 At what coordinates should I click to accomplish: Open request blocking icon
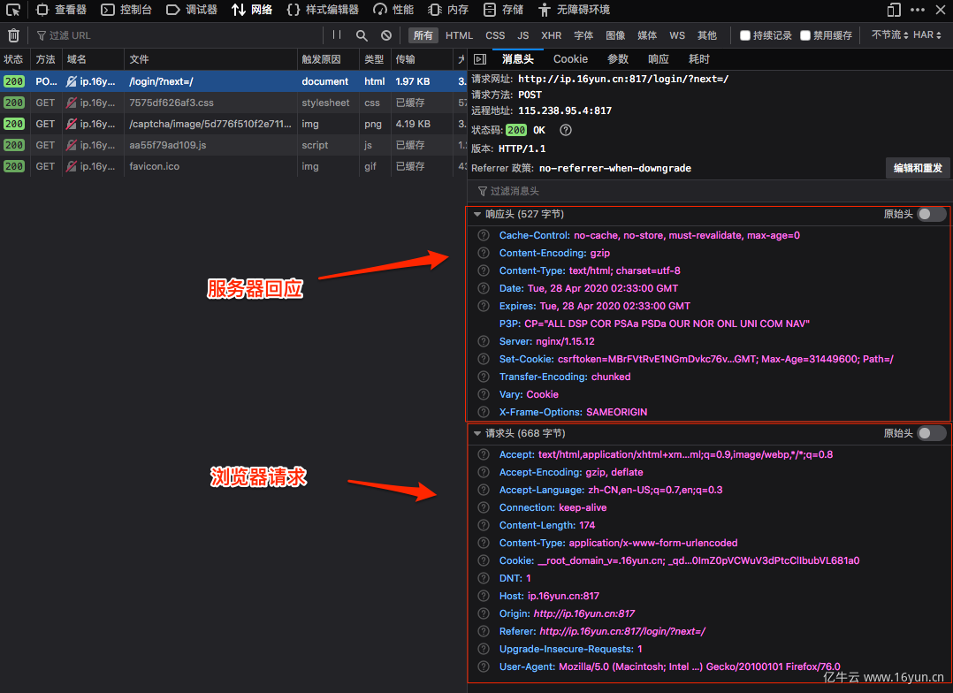pos(386,35)
